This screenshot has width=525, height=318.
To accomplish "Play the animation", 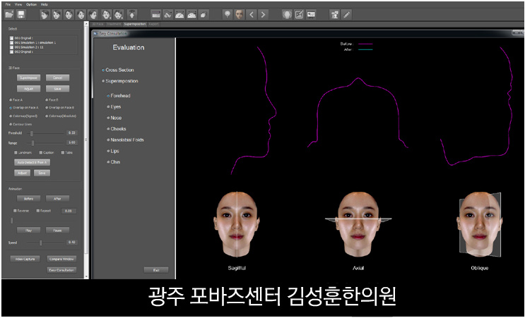I will pos(29,231).
